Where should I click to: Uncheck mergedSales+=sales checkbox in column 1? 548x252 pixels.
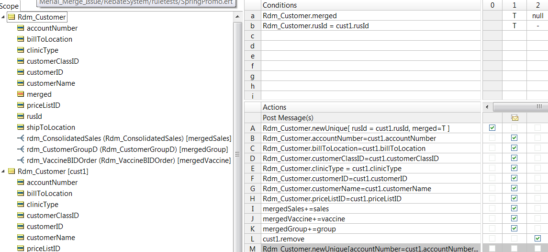click(x=514, y=208)
